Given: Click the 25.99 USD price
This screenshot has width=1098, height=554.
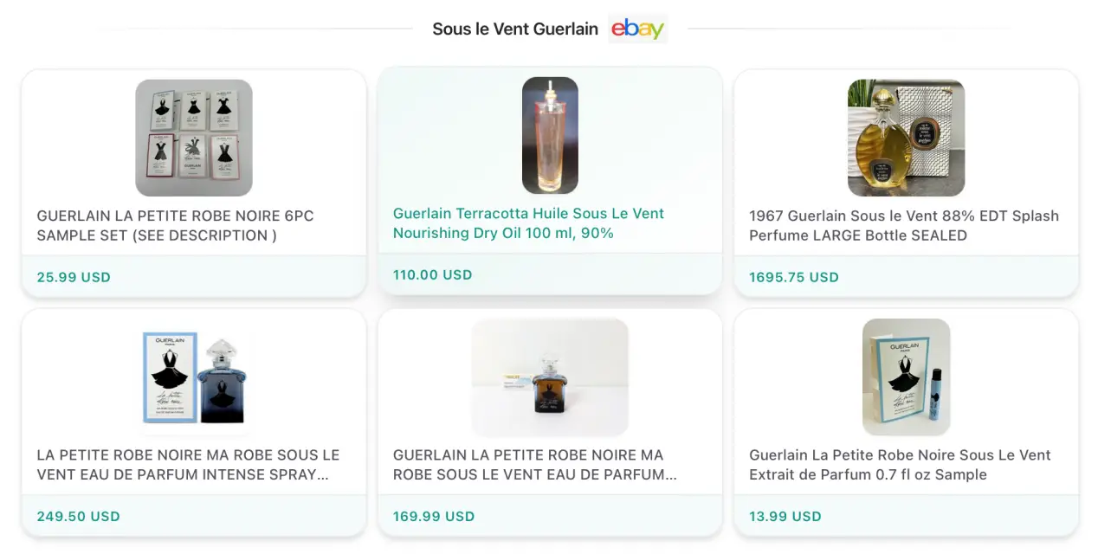Looking at the screenshot, I should click(x=74, y=278).
